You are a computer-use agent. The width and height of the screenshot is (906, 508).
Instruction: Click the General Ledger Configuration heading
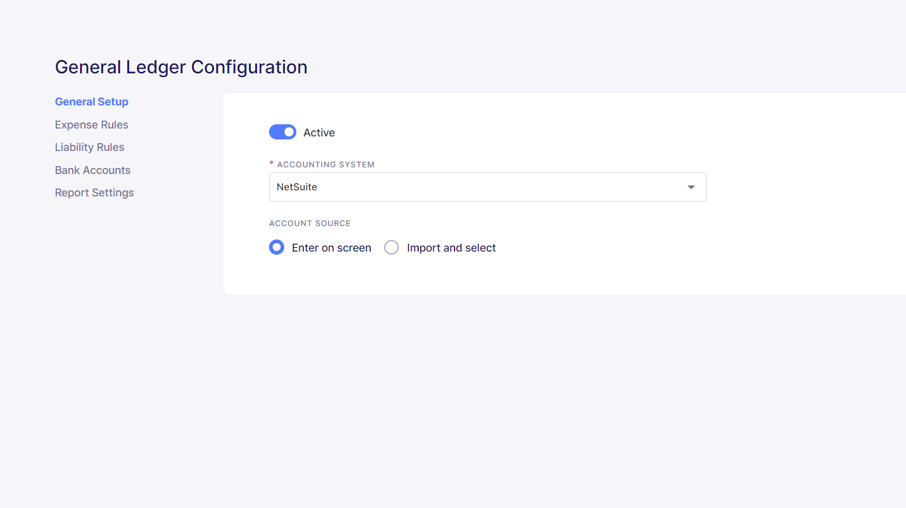(x=181, y=67)
